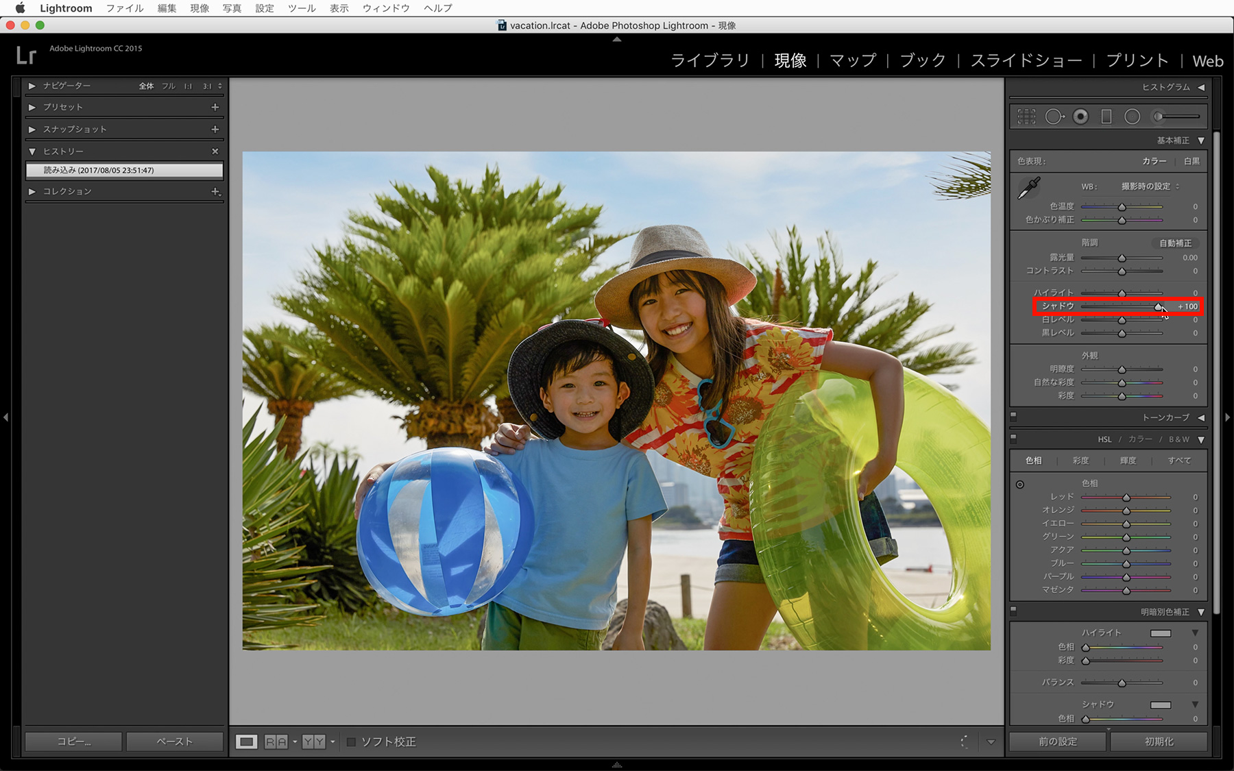Collapse the ヒストリー panel
The width and height of the screenshot is (1234, 771).
[x=32, y=151]
